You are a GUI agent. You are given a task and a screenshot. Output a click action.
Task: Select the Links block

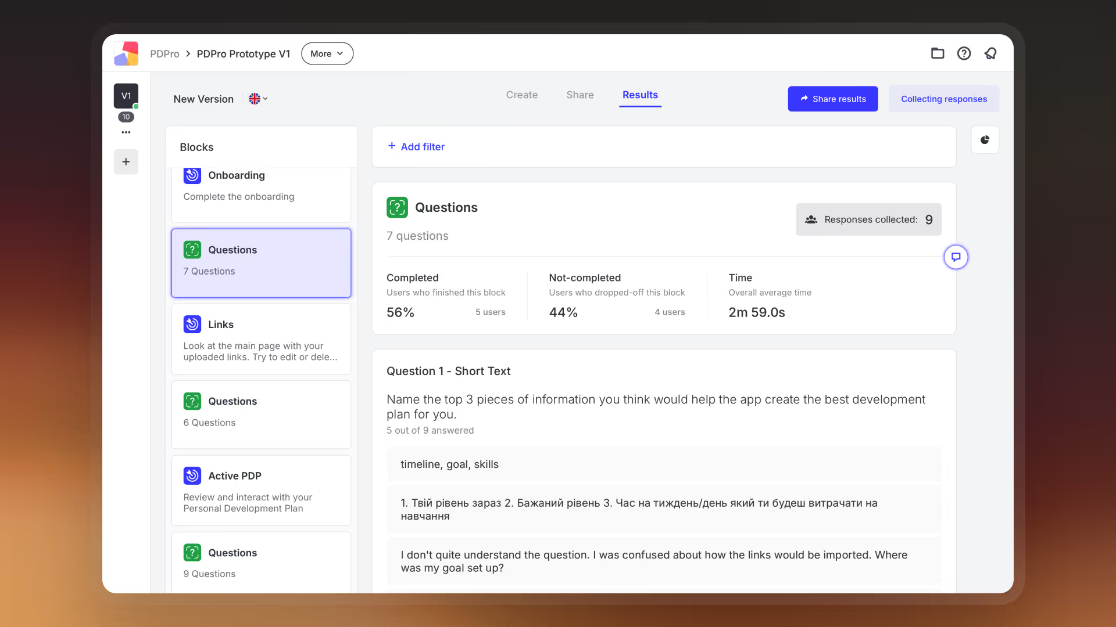coord(261,339)
